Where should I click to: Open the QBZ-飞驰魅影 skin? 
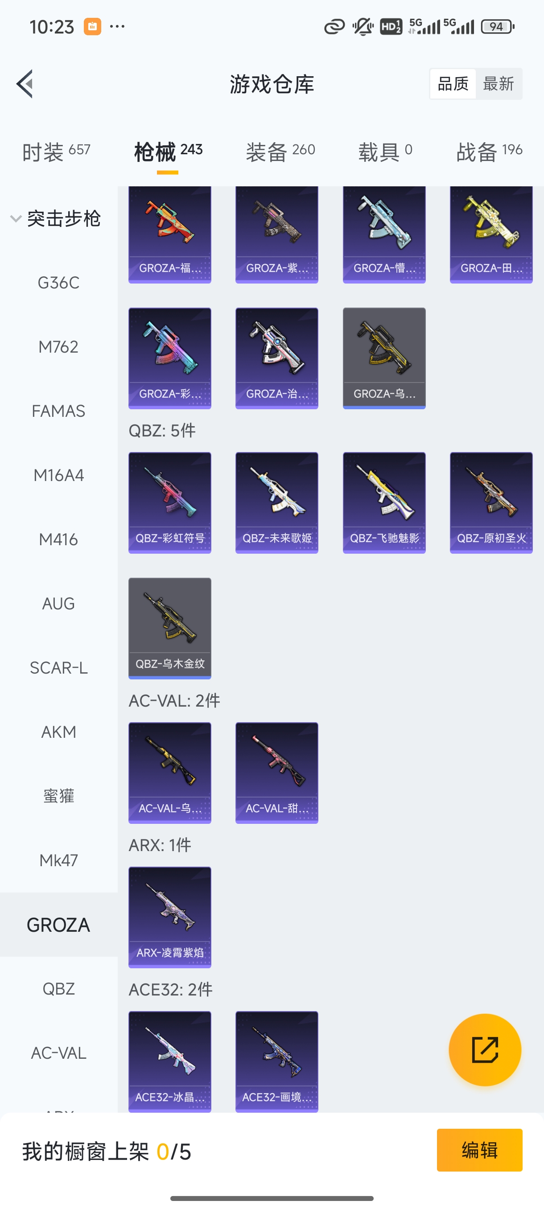(x=384, y=503)
